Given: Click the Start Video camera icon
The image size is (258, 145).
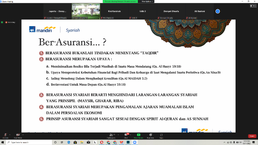Looking at the screenshot, I should (18, 135).
